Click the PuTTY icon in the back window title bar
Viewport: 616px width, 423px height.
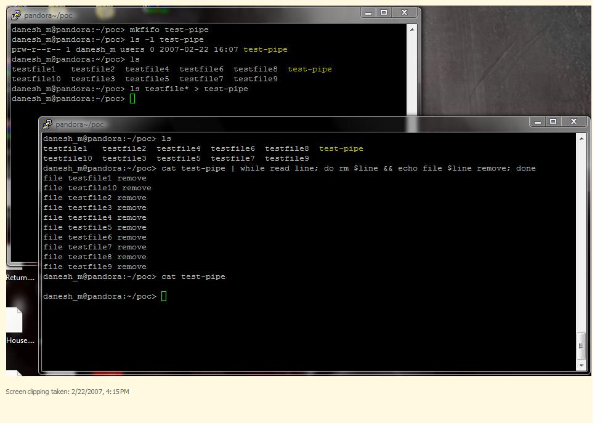pos(16,15)
